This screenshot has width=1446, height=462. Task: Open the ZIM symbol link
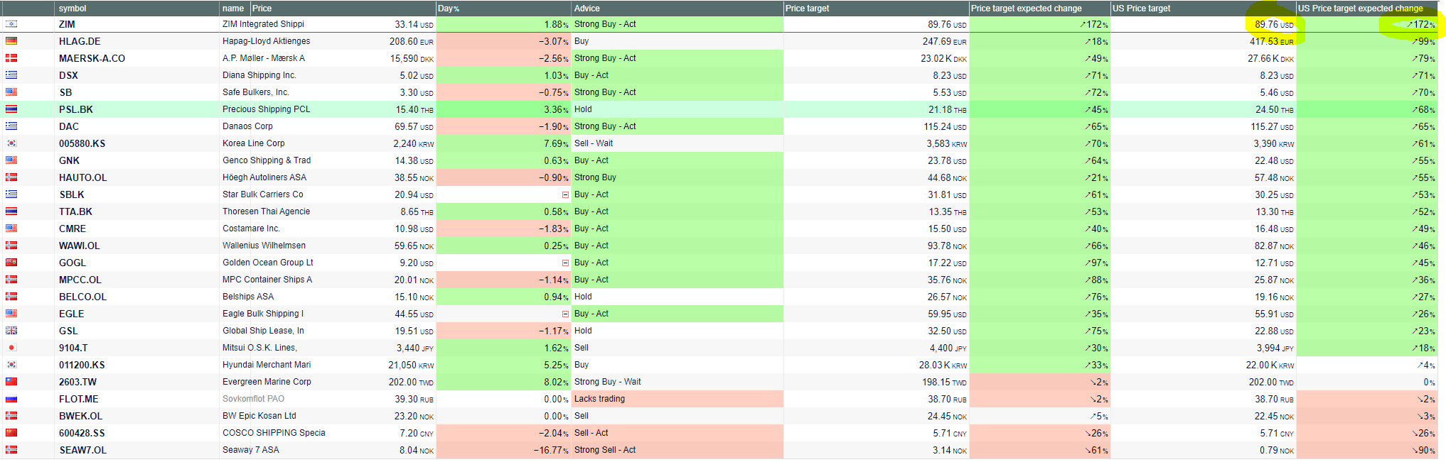67,24
